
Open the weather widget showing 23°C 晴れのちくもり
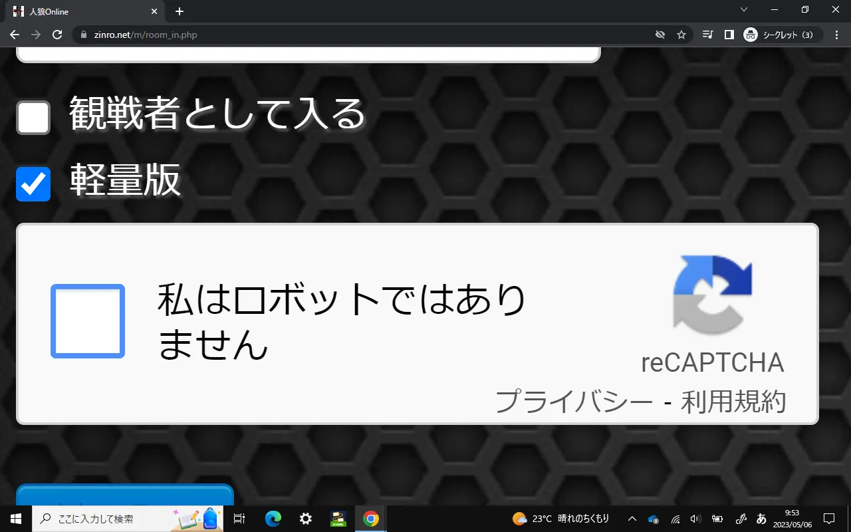[x=560, y=519]
